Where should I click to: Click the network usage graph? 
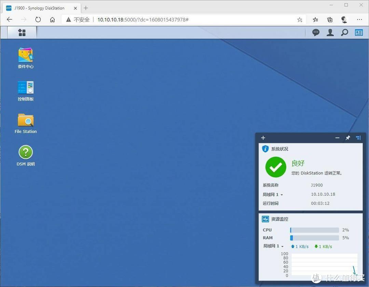pos(324,265)
